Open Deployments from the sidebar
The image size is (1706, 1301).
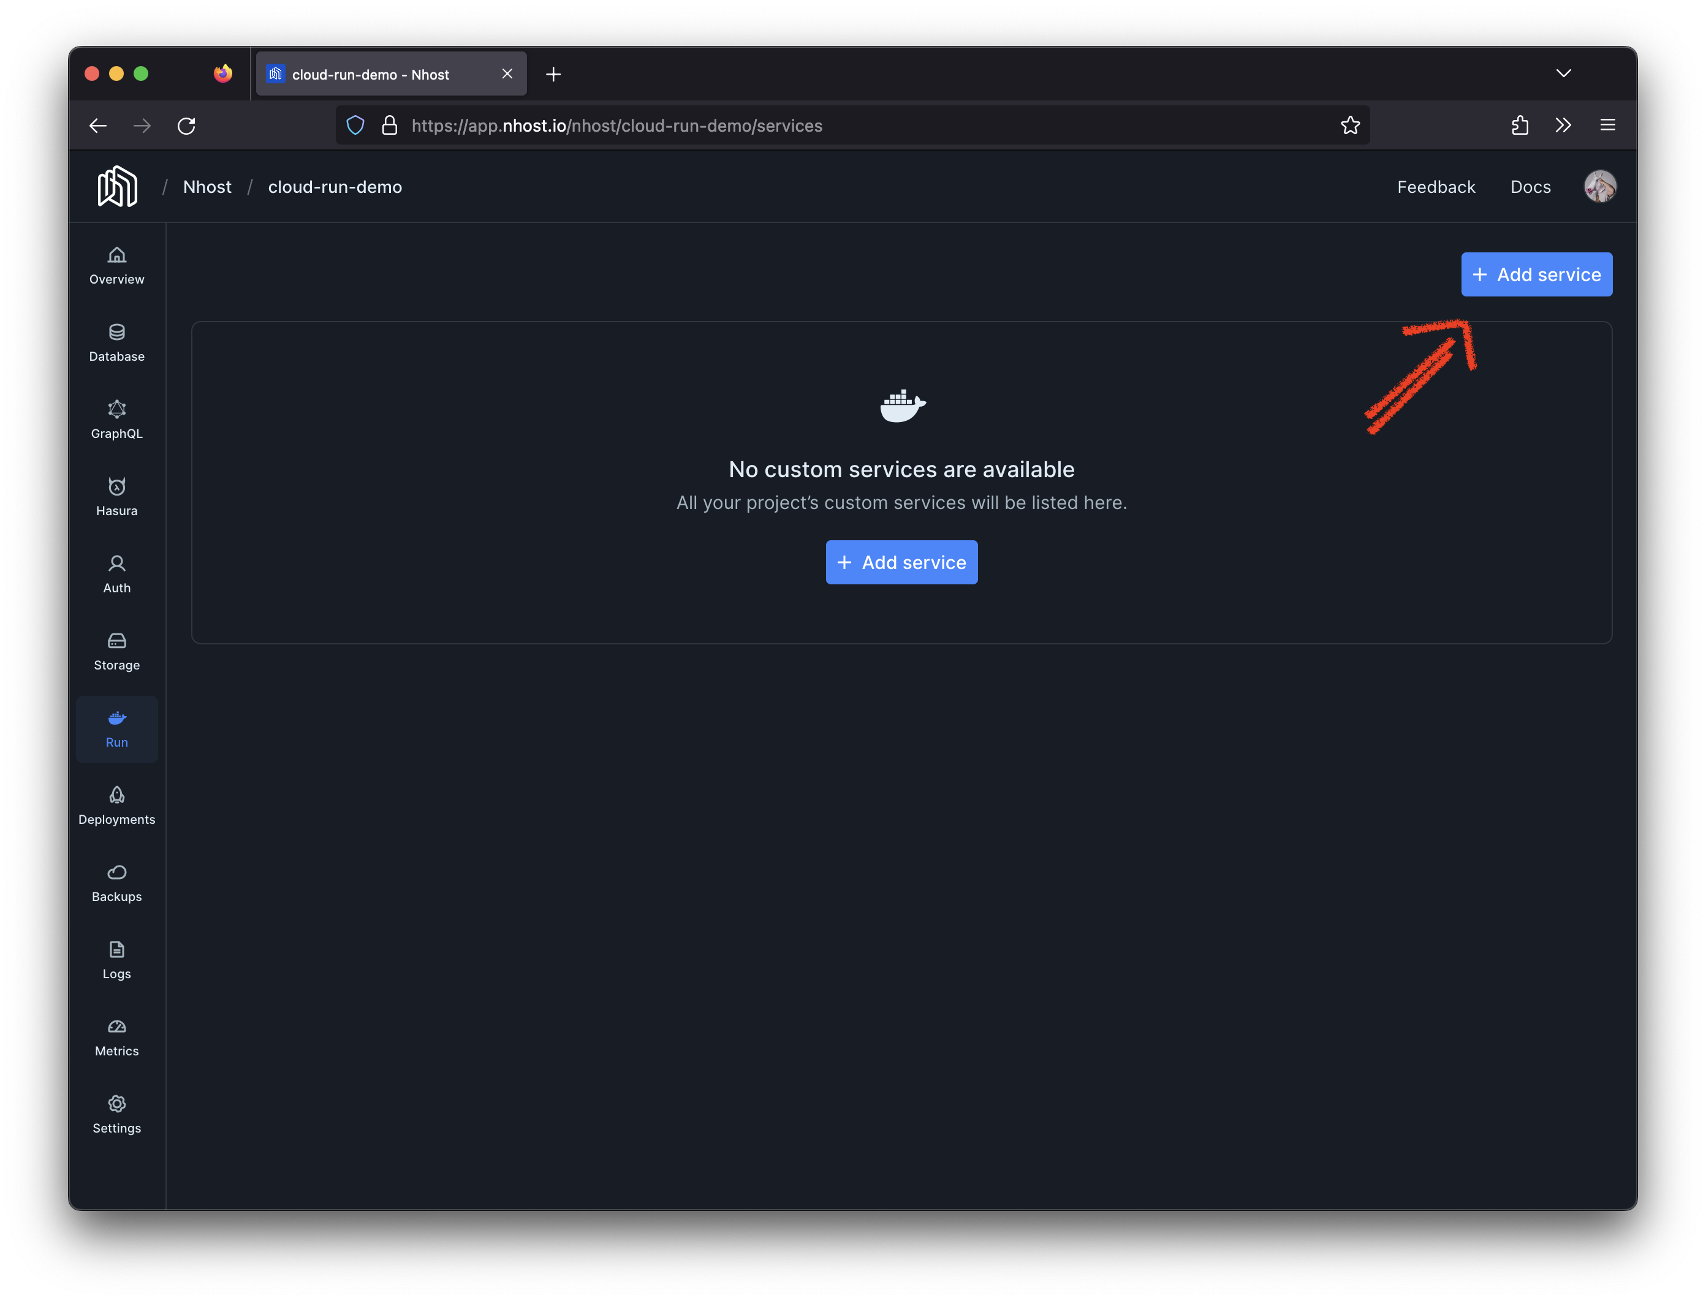[116, 805]
